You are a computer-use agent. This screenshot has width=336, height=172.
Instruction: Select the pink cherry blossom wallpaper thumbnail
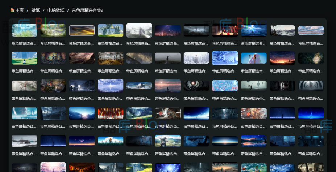(x=53, y=167)
